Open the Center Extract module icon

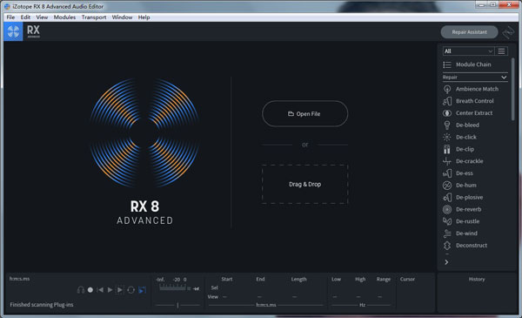tap(447, 113)
